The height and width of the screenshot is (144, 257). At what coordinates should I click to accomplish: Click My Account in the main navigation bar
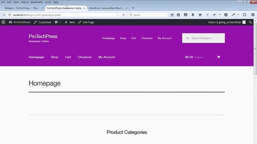106,57
